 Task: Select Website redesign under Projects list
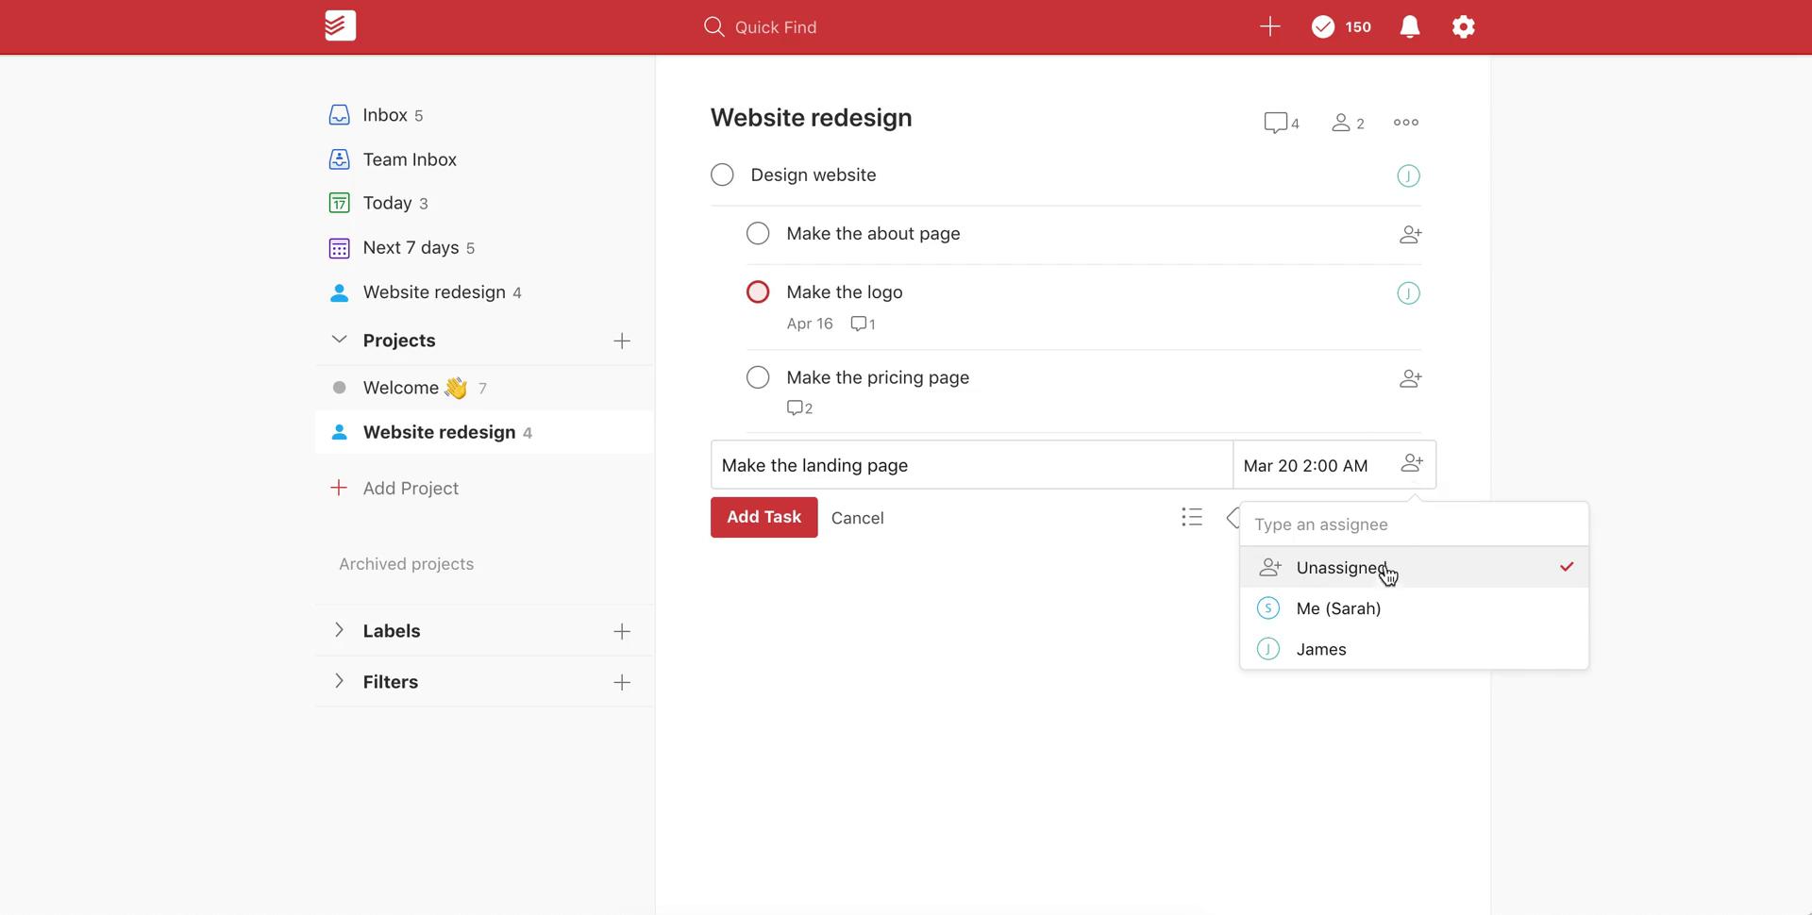click(x=483, y=432)
